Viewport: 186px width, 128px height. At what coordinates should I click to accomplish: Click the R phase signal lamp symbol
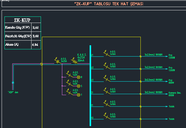[79, 77]
